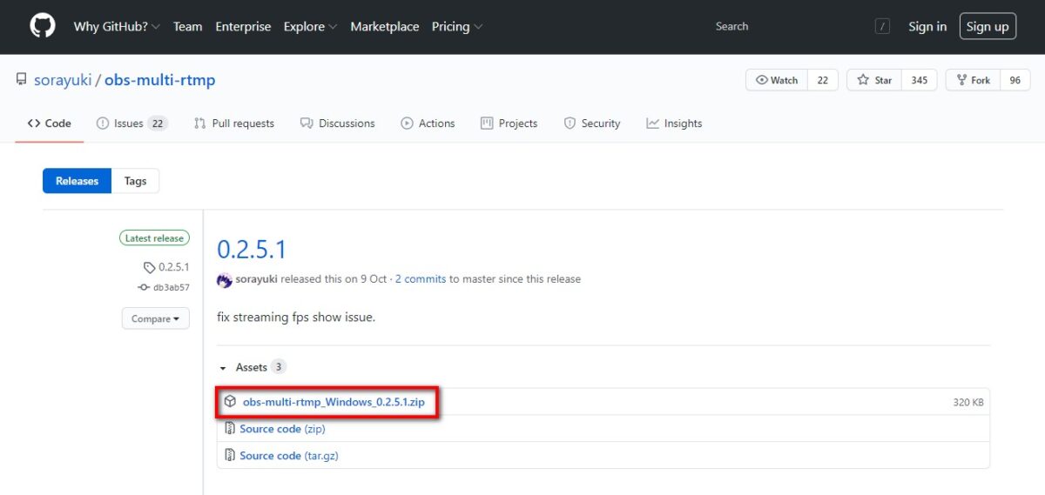Image resolution: width=1045 pixels, height=495 pixels.
Task: Switch to the Tags view
Action: (135, 181)
